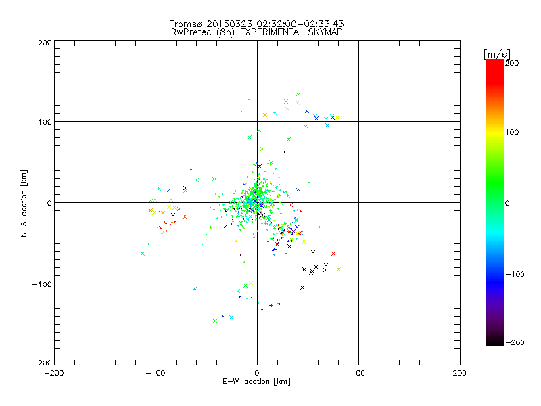This screenshot has width=541, height=406.
Task: Click the y-axis '-200' tick label
Action: point(42,363)
